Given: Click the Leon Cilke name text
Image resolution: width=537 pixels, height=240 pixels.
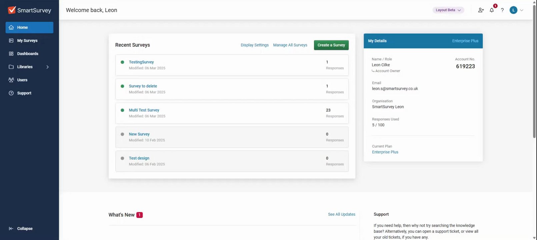Looking at the screenshot, I should pyautogui.click(x=381, y=65).
